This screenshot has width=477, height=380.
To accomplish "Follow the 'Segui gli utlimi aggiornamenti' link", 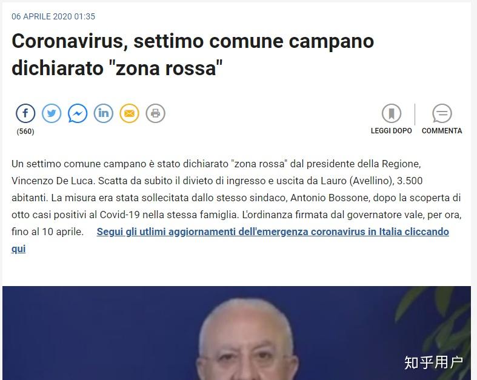I will (x=273, y=232).
